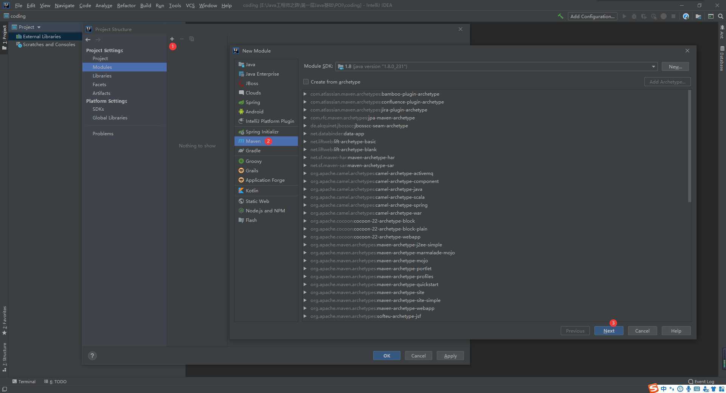This screenshot has width=726, height=393.
Task: Select Java Enterprise module type
Action: tap(266, 74)
